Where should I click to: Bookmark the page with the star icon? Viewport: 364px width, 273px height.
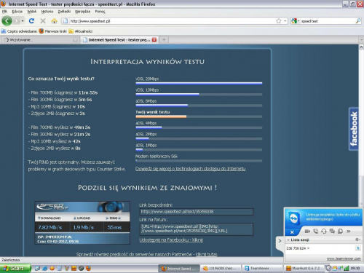point(278,21)
